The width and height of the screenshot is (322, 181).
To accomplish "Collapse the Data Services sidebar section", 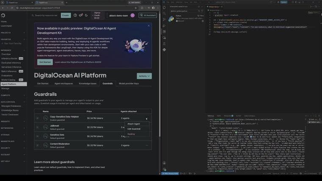I will click(x=25, y=102).
